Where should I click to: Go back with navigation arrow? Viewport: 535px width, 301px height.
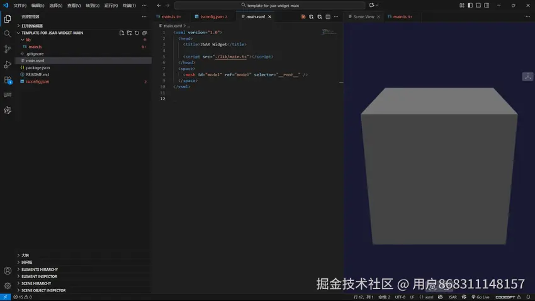pyautogui.click(x=159, y=6)
